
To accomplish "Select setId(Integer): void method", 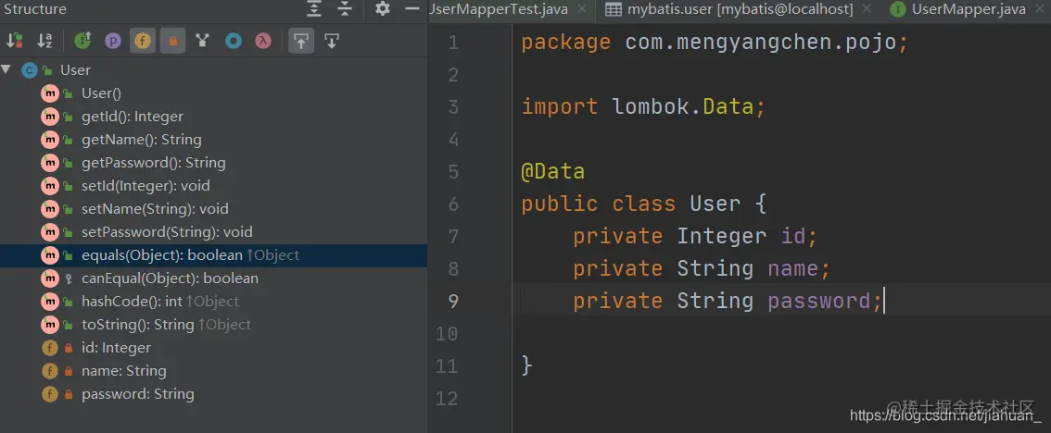I will [x=146, y=185].
